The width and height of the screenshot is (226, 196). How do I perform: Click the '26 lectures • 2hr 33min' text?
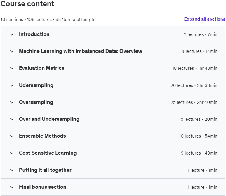[x=194, y=85]
